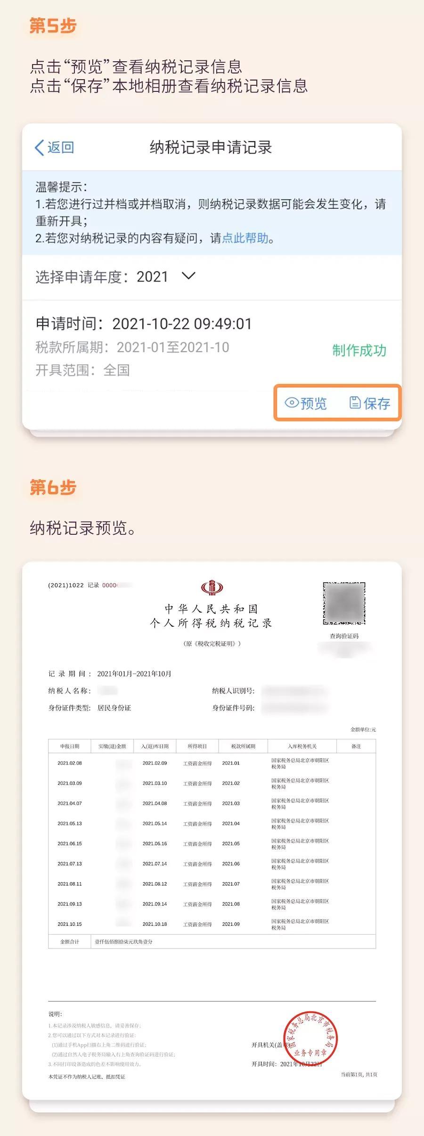The width and height of the screenshot is (424, 1136).
Task: Tap the 保存 save button text
Action: [x=377, y=403]
